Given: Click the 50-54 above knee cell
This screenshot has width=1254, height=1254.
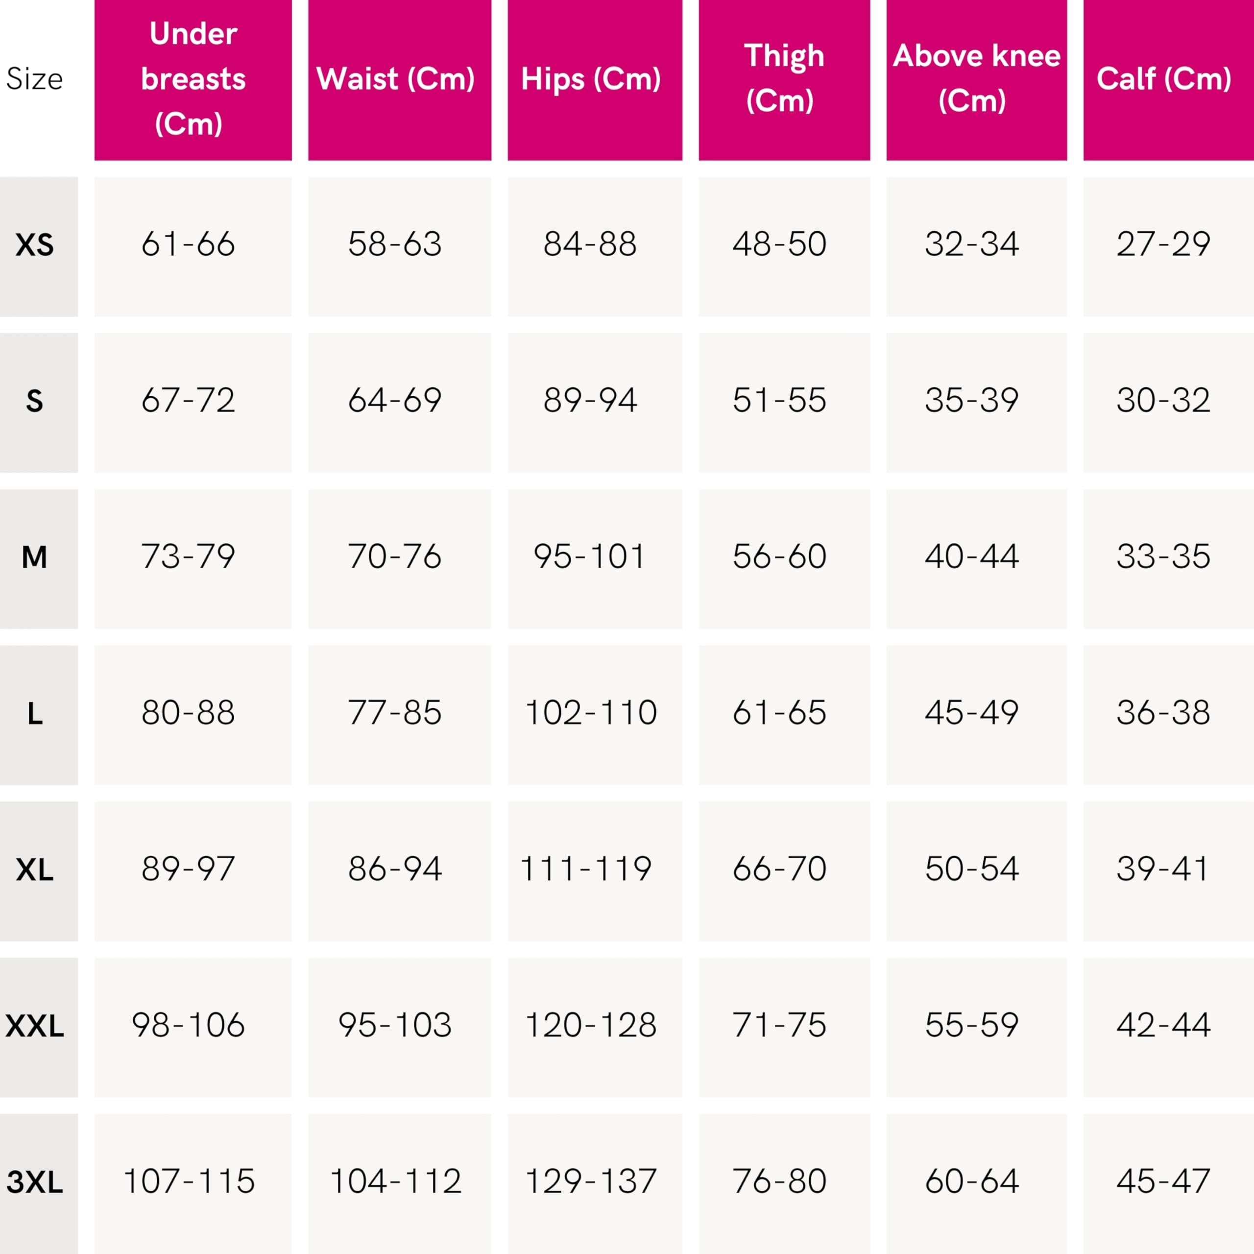Looking at the screenshot, I should tap(972, 870).
